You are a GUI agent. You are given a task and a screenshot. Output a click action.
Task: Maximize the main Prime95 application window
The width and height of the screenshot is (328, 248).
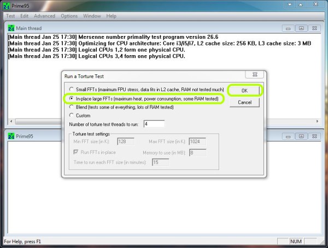[x=301, y=4]
